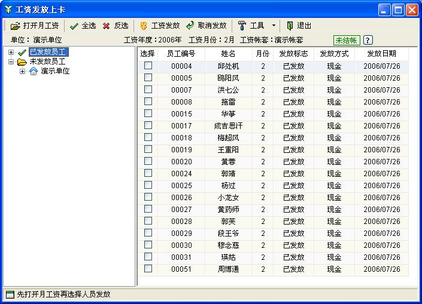Click employee number 00019
Image resolution: width=422 pixels, height=304 pixels.
tap(181, 149)
